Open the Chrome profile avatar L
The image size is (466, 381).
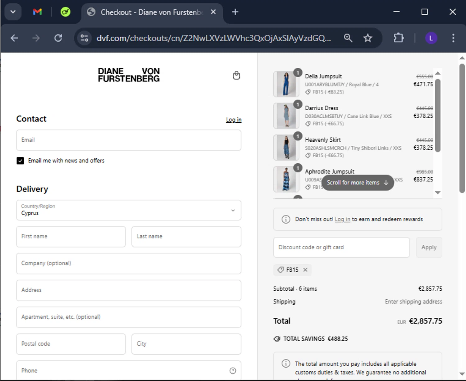(431, 38)
